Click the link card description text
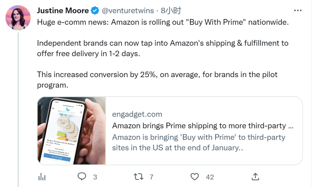324x187 pixels. click(x=198, y=143)
